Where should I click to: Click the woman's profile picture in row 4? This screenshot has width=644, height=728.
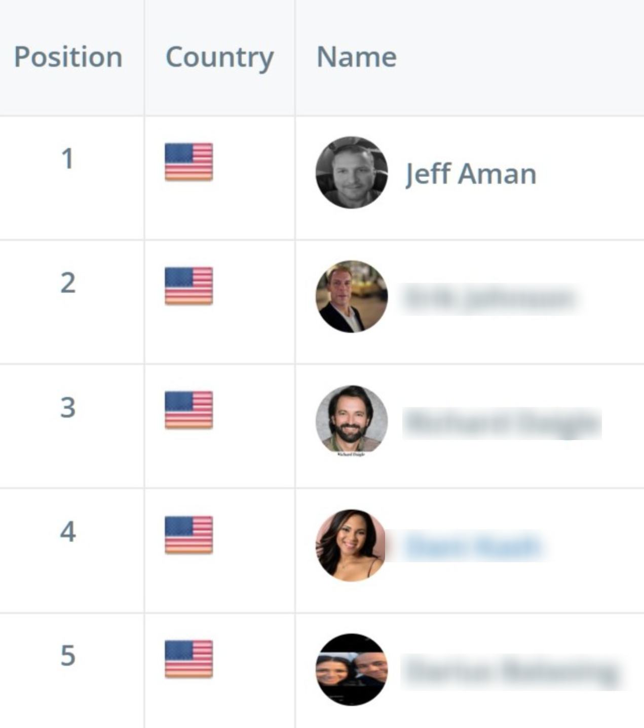click(351, 545)
